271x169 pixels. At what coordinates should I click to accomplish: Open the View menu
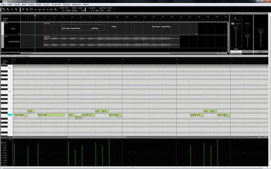coord(17,5)
